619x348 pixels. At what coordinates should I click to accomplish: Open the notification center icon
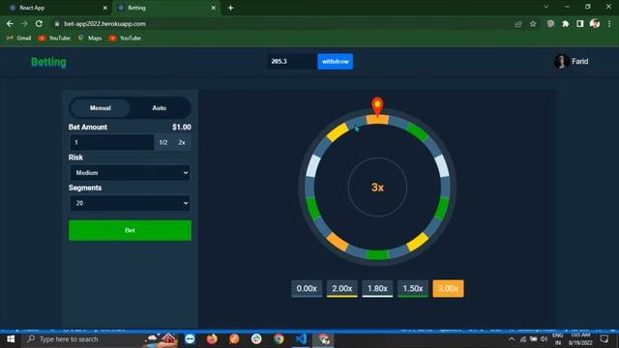tap(604, 339)
